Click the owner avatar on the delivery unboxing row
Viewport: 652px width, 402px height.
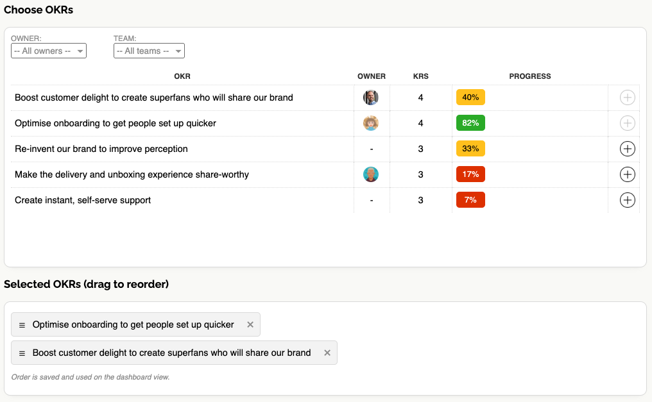pyautogui.click(x=371, y=174)
